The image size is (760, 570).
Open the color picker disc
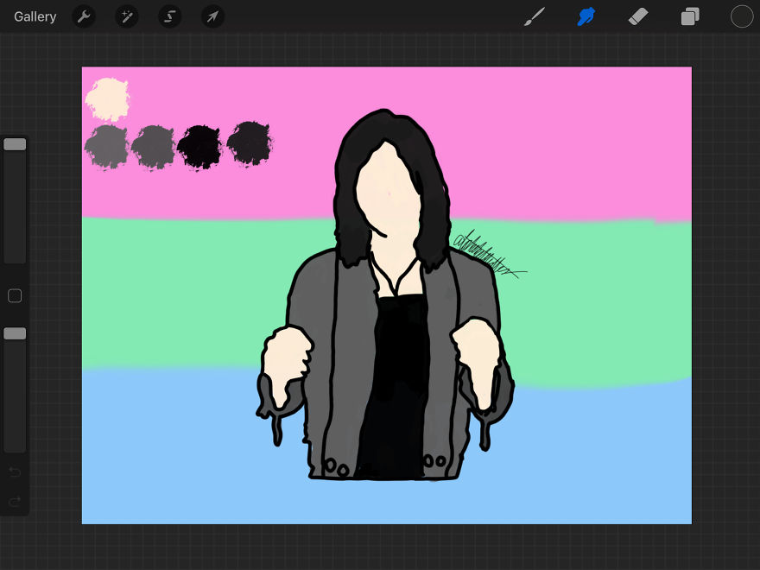tap(741, 16)
